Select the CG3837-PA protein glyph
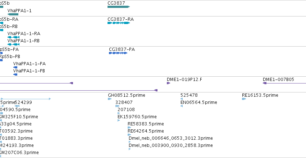Viewport: 306px width, 158px height. point(118,53)
